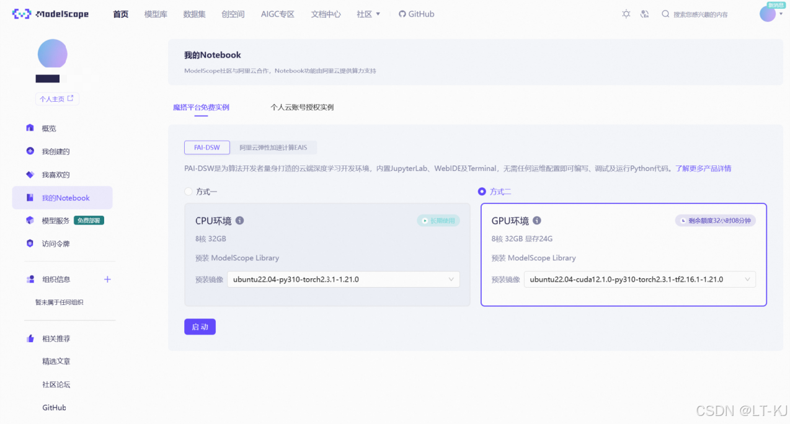Open the GPU 预装镜像 dropdown
Screen dimensions: 790x424
(x=640, y=279)
